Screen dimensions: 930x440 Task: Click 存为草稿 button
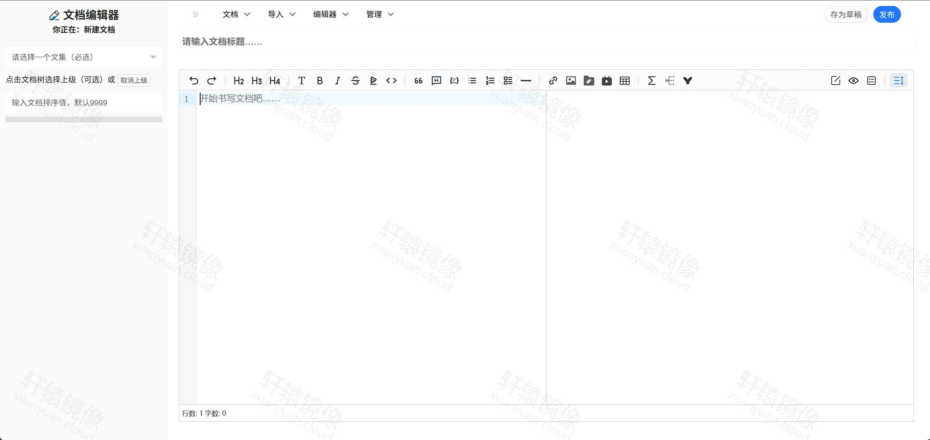coord(846,15)
